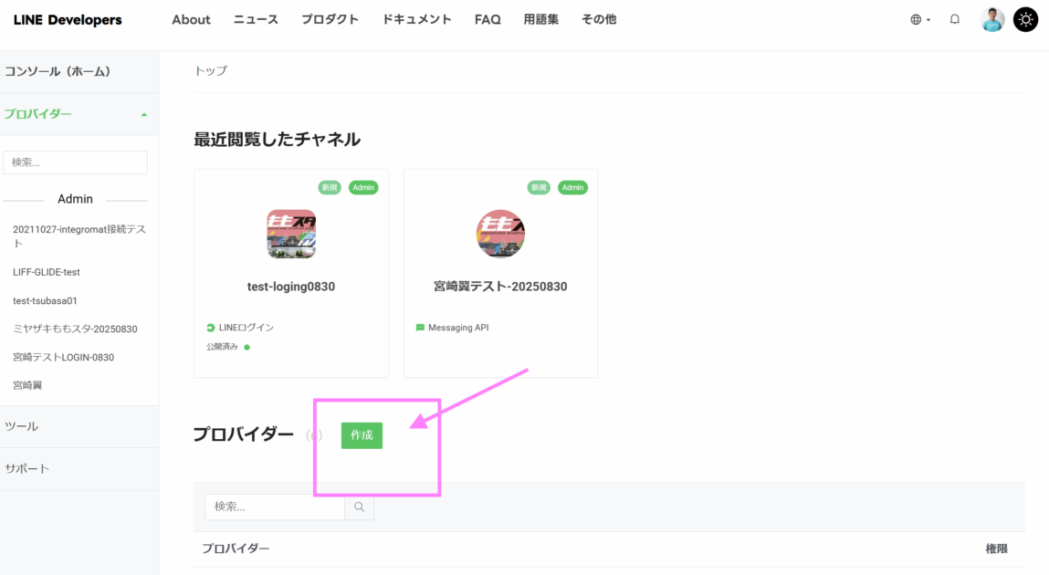Click the Messaging API type icon
1049x575 pixels.
[x=420, y=328]
